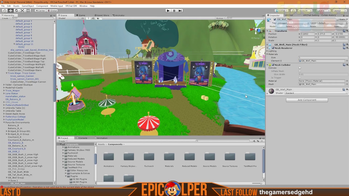Disable the Mesh Renderer component checkbox
This screenshot has width=349, height=196.
pos(273,48)
